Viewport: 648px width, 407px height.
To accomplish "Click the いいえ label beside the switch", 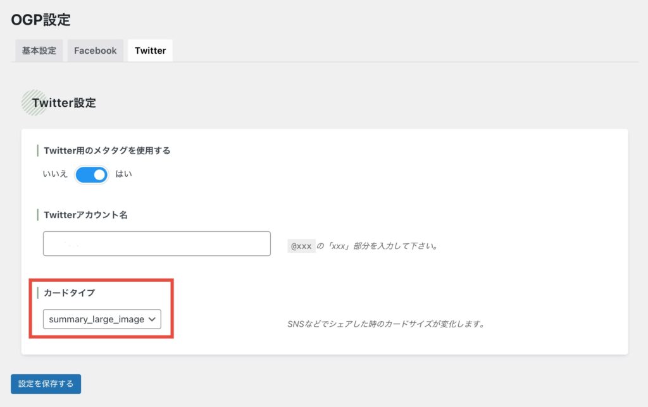I will pyautogui.click(x=56, y=174).
